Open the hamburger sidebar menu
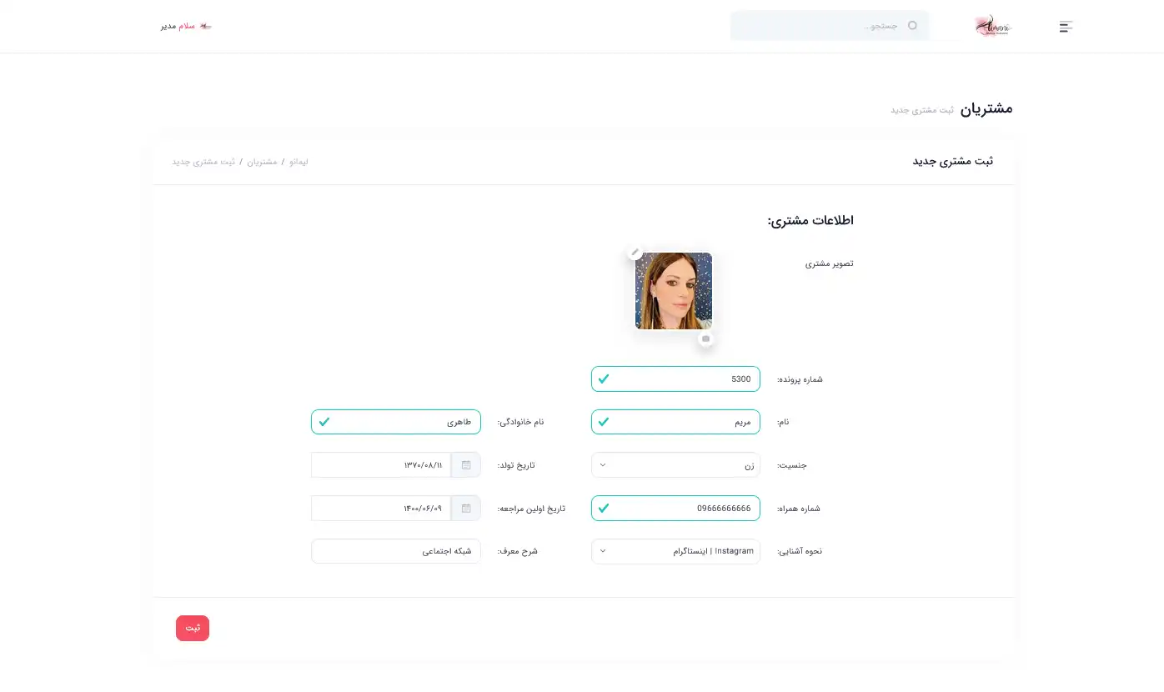The width and height of the screenshot is (1164, 692). (1066, 27)
